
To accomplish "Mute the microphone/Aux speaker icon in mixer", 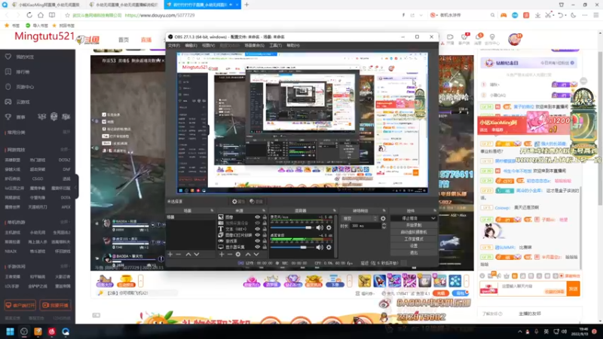I will [319, 228].
